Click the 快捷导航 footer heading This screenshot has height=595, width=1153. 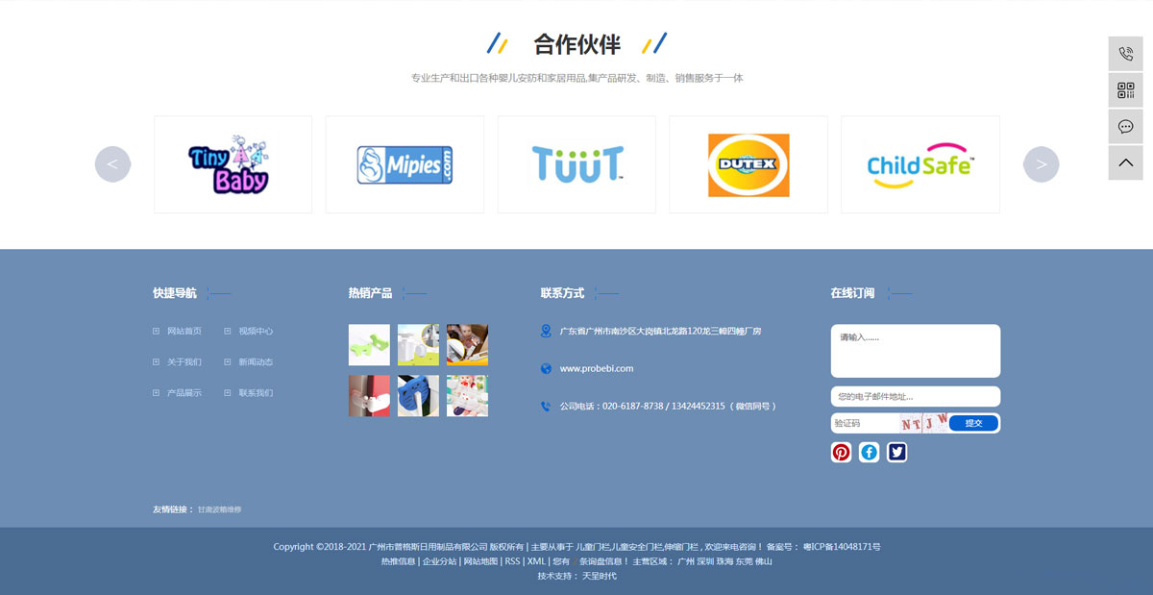pyautogui.click(x=175, y=293)
